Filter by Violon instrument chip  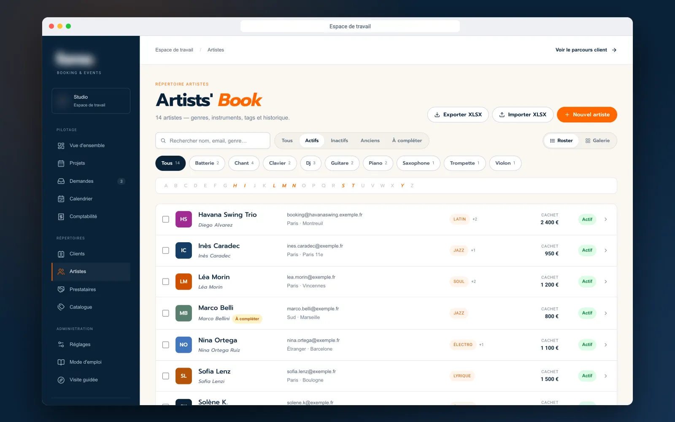coord(505,163)
